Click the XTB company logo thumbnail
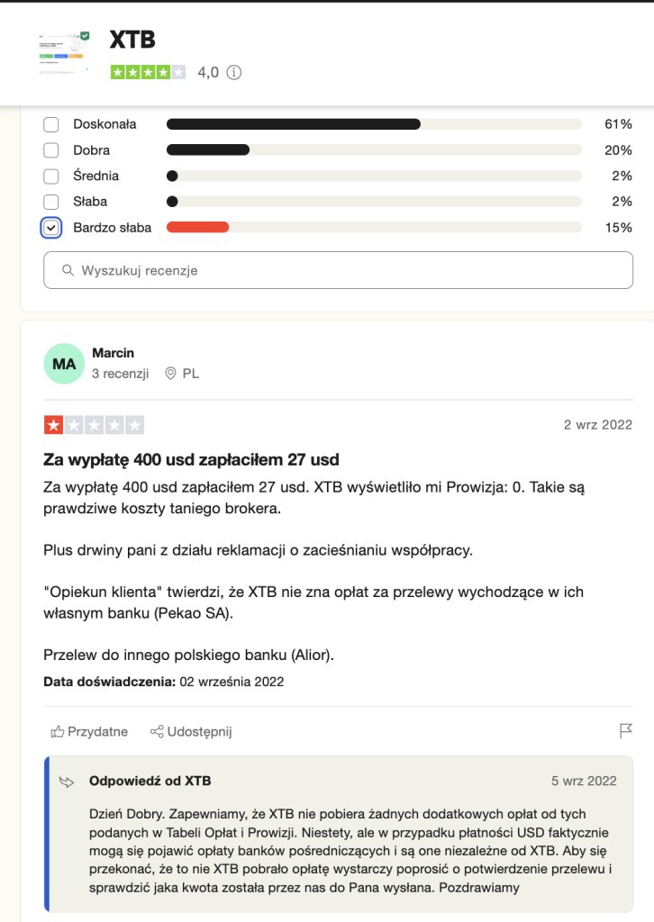Image resolution: width=654 pixels, height=922 pixels. (x=65, y=52)
